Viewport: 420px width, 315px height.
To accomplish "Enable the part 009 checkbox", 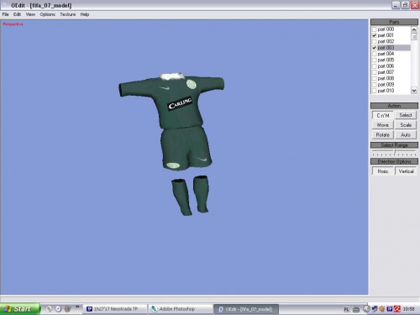I will pos(374,85).
